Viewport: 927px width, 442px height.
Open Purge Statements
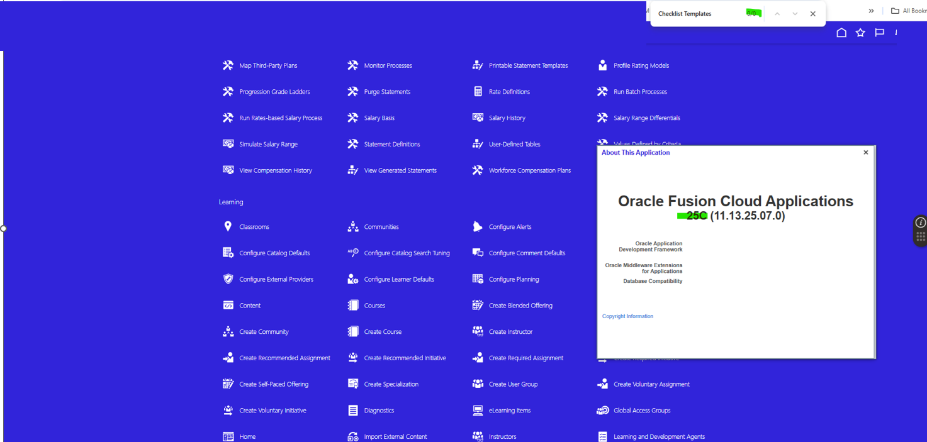coord(387,92)
